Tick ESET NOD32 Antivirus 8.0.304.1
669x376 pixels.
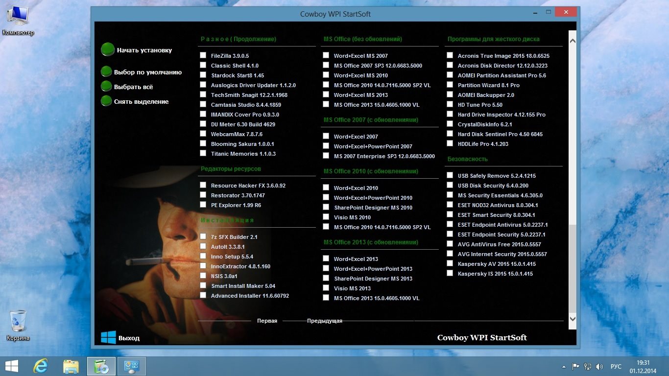tap(450, 205)
